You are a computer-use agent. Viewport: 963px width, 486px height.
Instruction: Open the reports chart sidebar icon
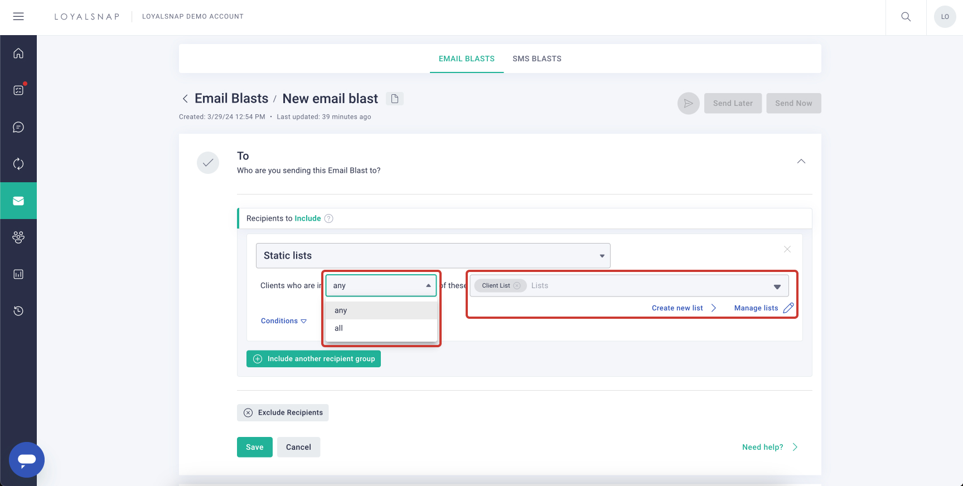coord(18,274)
